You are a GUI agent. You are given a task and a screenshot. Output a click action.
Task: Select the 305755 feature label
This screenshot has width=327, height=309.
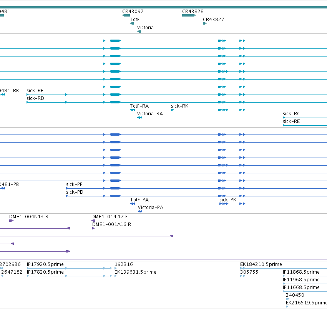tap(249, 272)
